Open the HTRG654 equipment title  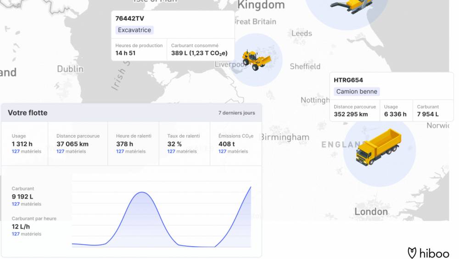point(348,80)
